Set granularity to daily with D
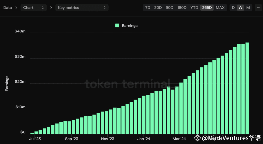Image resolution: width=263 pixels, height=144 pixels. (233, 8)
